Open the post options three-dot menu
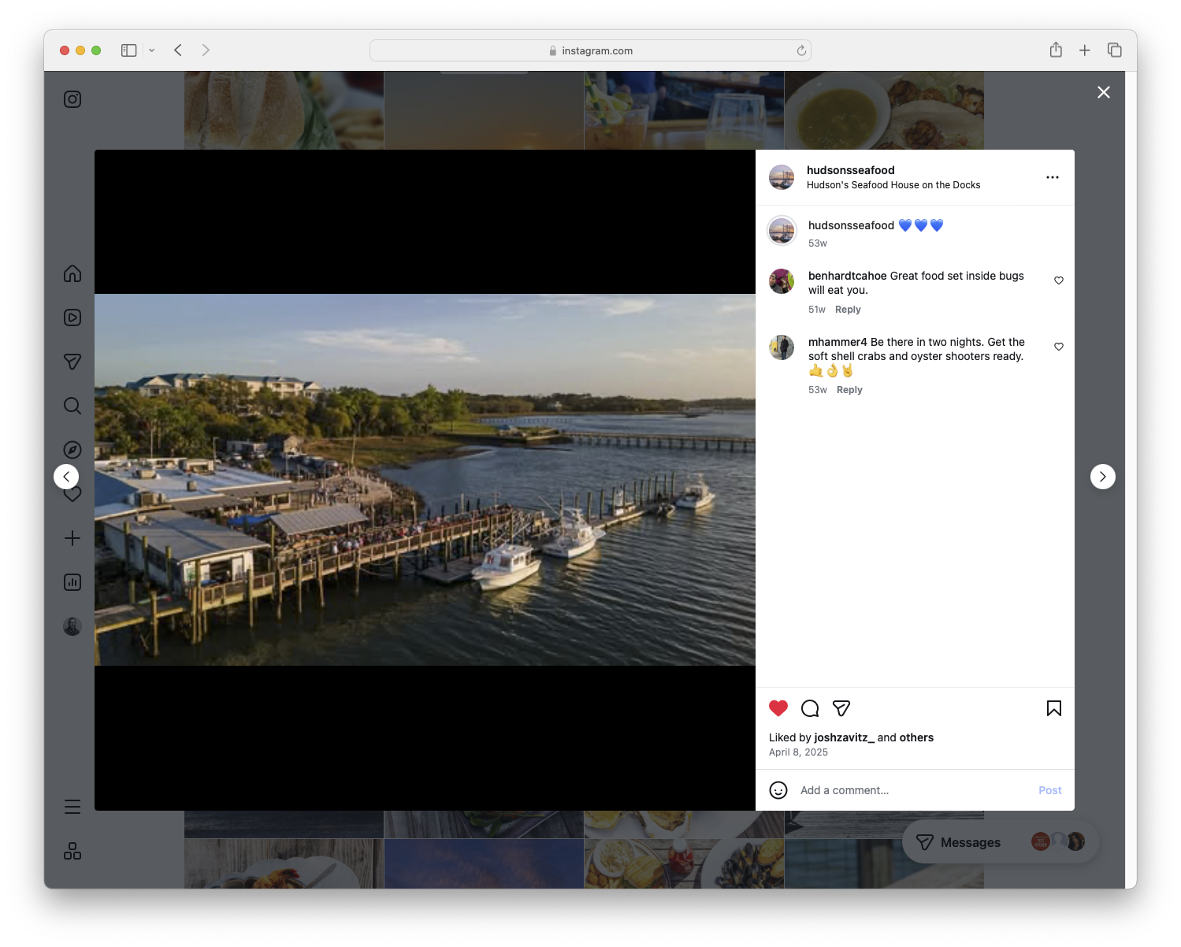Image resolution: width=1181 pixels, height=947 pixels. [1053, 177]
